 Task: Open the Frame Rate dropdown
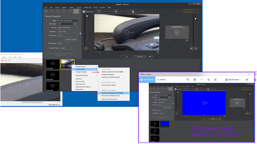(67, 35)
